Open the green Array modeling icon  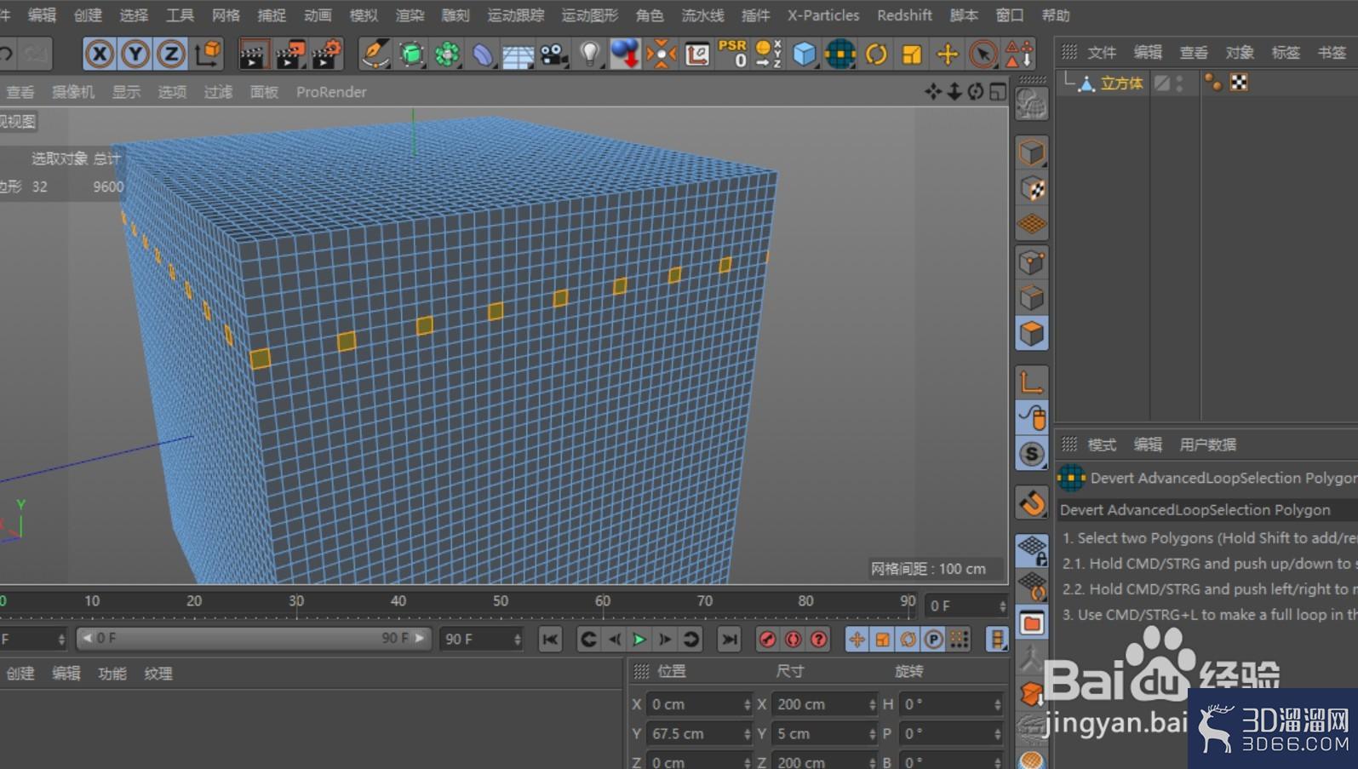pos(447,55)
